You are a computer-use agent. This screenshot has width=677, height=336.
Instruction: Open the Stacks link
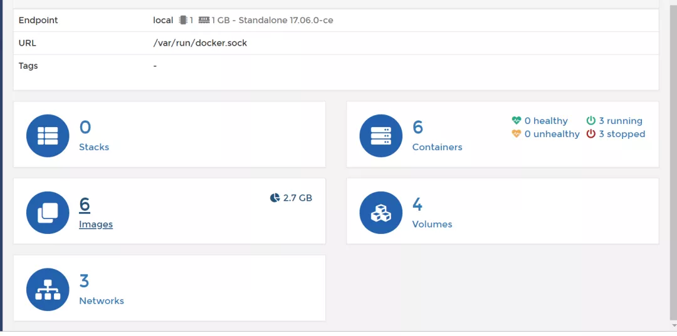(93, 147)
